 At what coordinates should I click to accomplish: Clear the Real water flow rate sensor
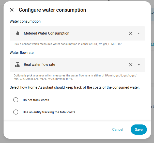pyautogui.click(x=131, y=65)
